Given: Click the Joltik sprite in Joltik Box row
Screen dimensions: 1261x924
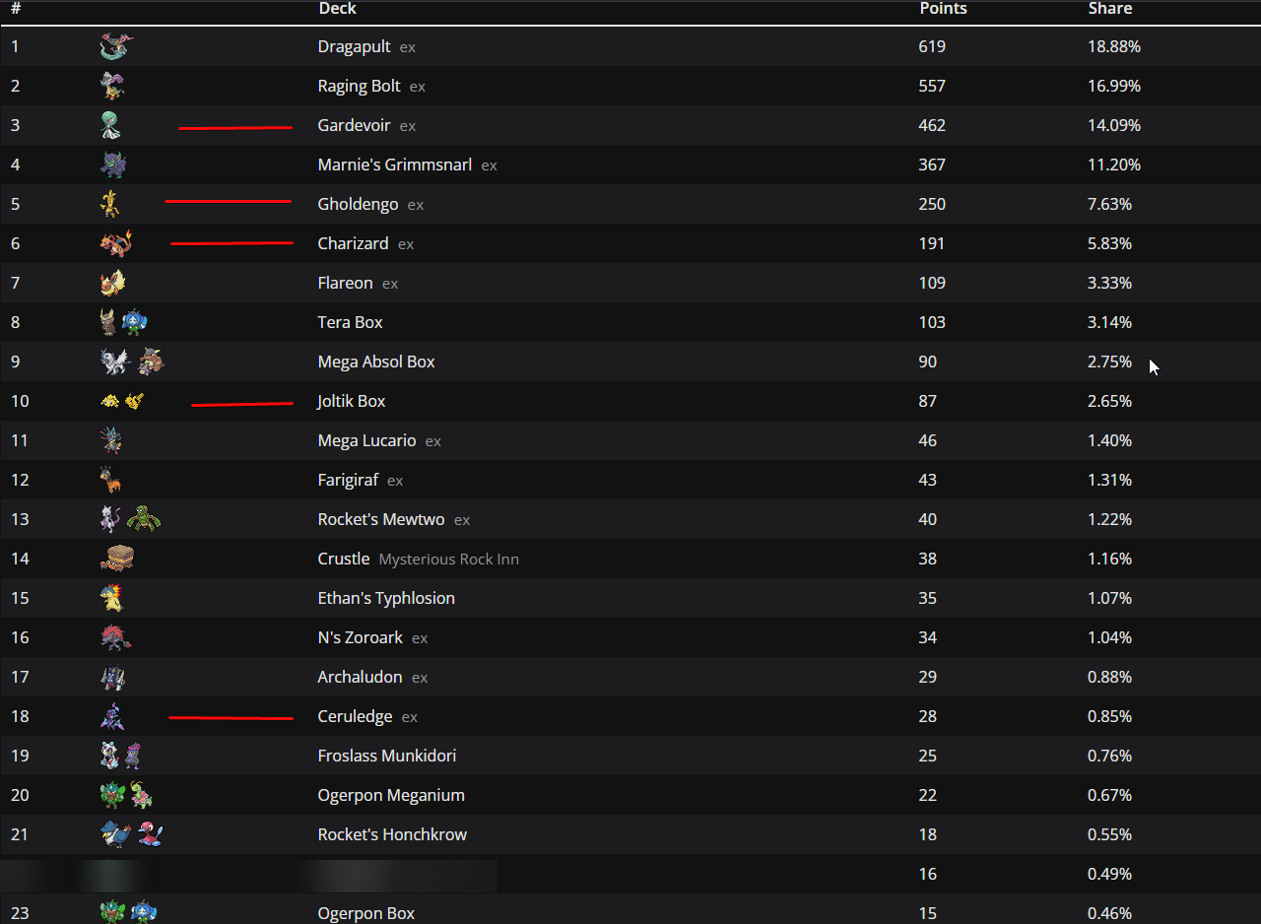Looking at the screenshot, I should point(110,401).
